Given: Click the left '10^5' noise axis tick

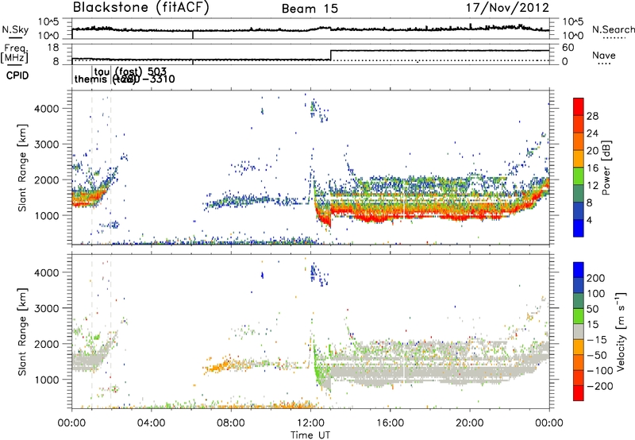Looking at the screenshot, I should point(48,21).
